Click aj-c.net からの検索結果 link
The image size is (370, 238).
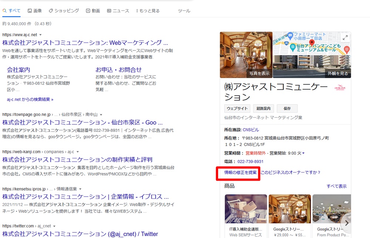coord(30,100)
